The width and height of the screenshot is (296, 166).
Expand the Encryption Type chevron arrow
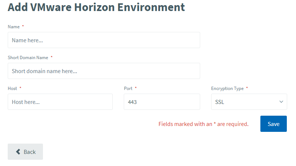[281, 102]
